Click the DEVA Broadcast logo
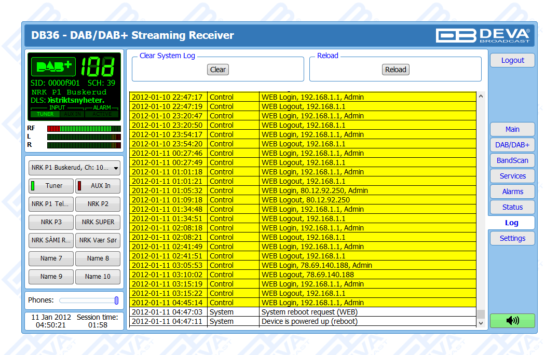Viewport: 559px width, 355px height. [483, 35]
